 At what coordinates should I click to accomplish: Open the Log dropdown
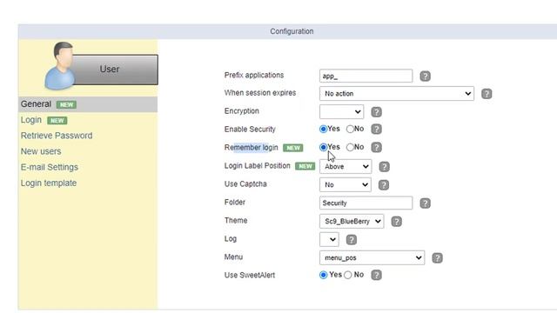[x=329, y=240]
